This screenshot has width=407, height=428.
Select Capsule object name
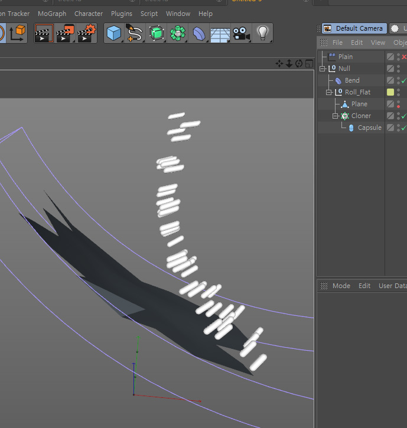pyautogui.click(x=370, y=128)
